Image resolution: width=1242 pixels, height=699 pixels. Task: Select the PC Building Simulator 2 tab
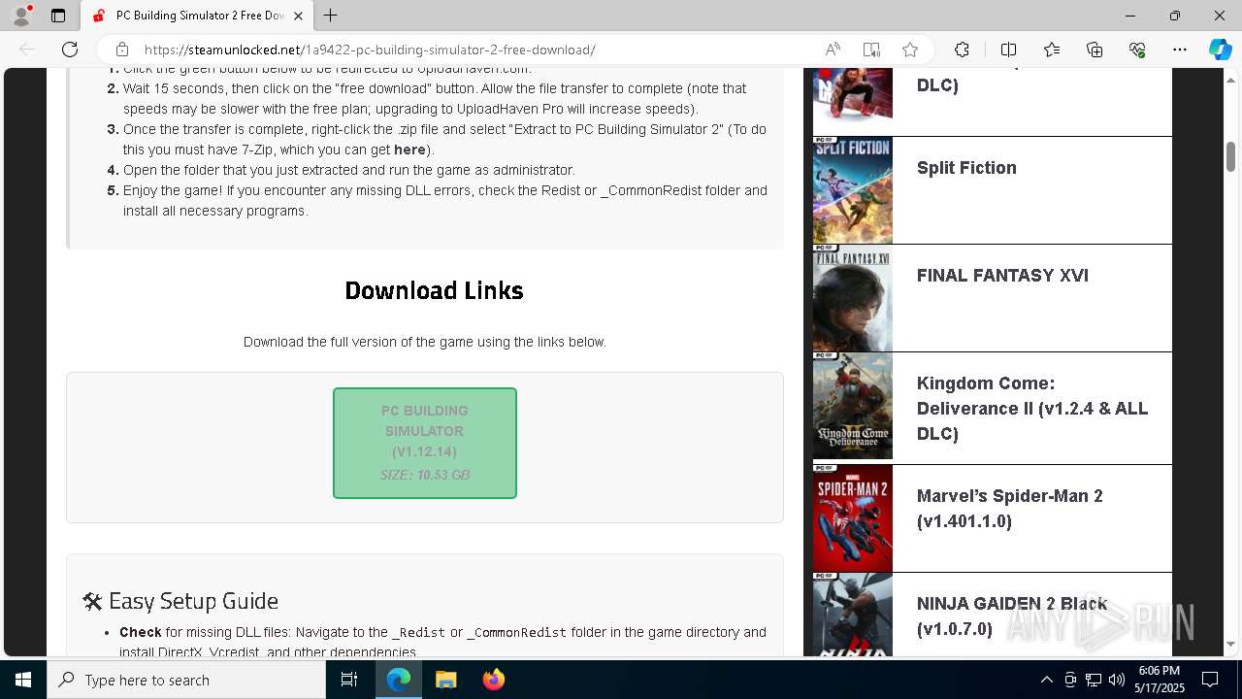coord(197,16)
